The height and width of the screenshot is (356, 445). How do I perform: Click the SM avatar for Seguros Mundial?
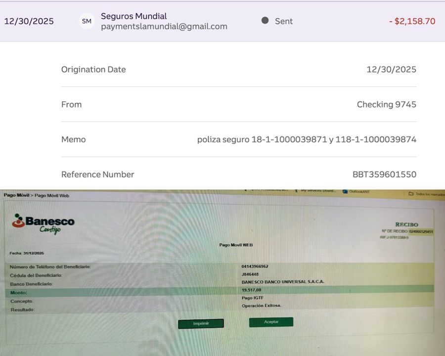[x=87, y=21]
